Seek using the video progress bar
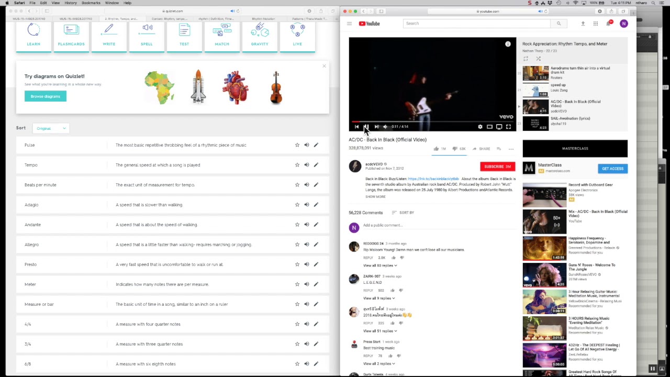 (x=432, y=121)
